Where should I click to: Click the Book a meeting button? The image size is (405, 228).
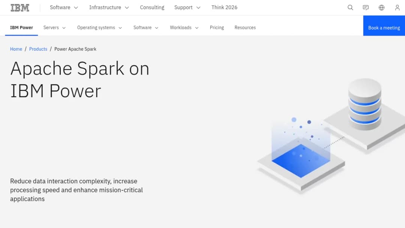384,25
